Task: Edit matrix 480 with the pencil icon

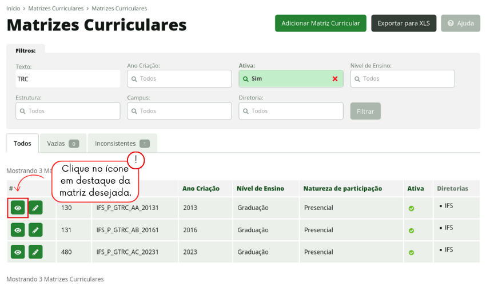Action: tap(35, 252)
